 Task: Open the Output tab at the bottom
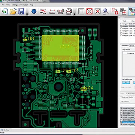point(6,130)
